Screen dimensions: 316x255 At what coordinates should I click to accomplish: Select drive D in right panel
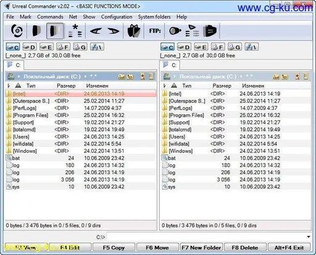(x=185, y=47)
